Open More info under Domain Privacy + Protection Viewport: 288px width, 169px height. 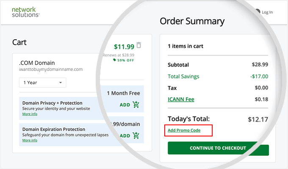pyautogui.click(x=30, y=114)
